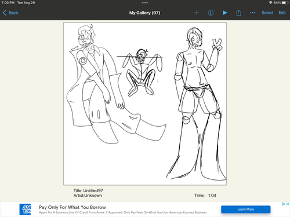The image size is (290, 217).
Task: Tap the Artist:Unknown label
Action: point(88,196)
